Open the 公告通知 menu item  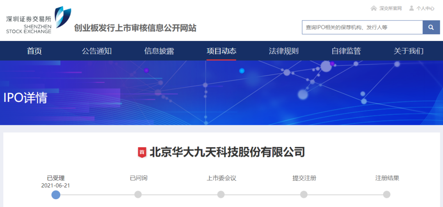pos(97,51)
